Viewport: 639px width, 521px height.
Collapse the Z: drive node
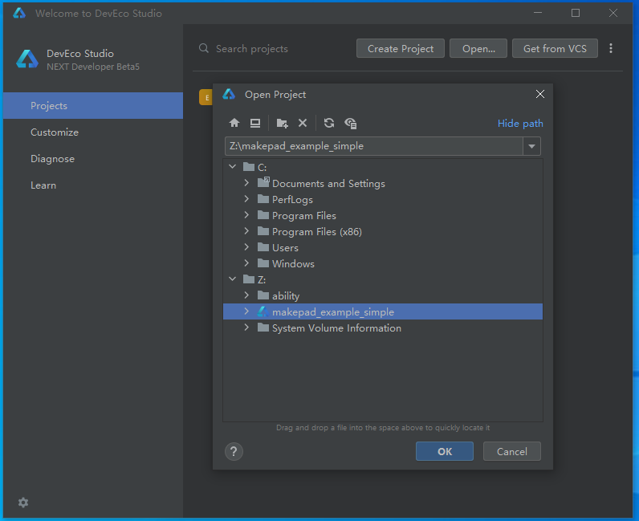point(232,279)
